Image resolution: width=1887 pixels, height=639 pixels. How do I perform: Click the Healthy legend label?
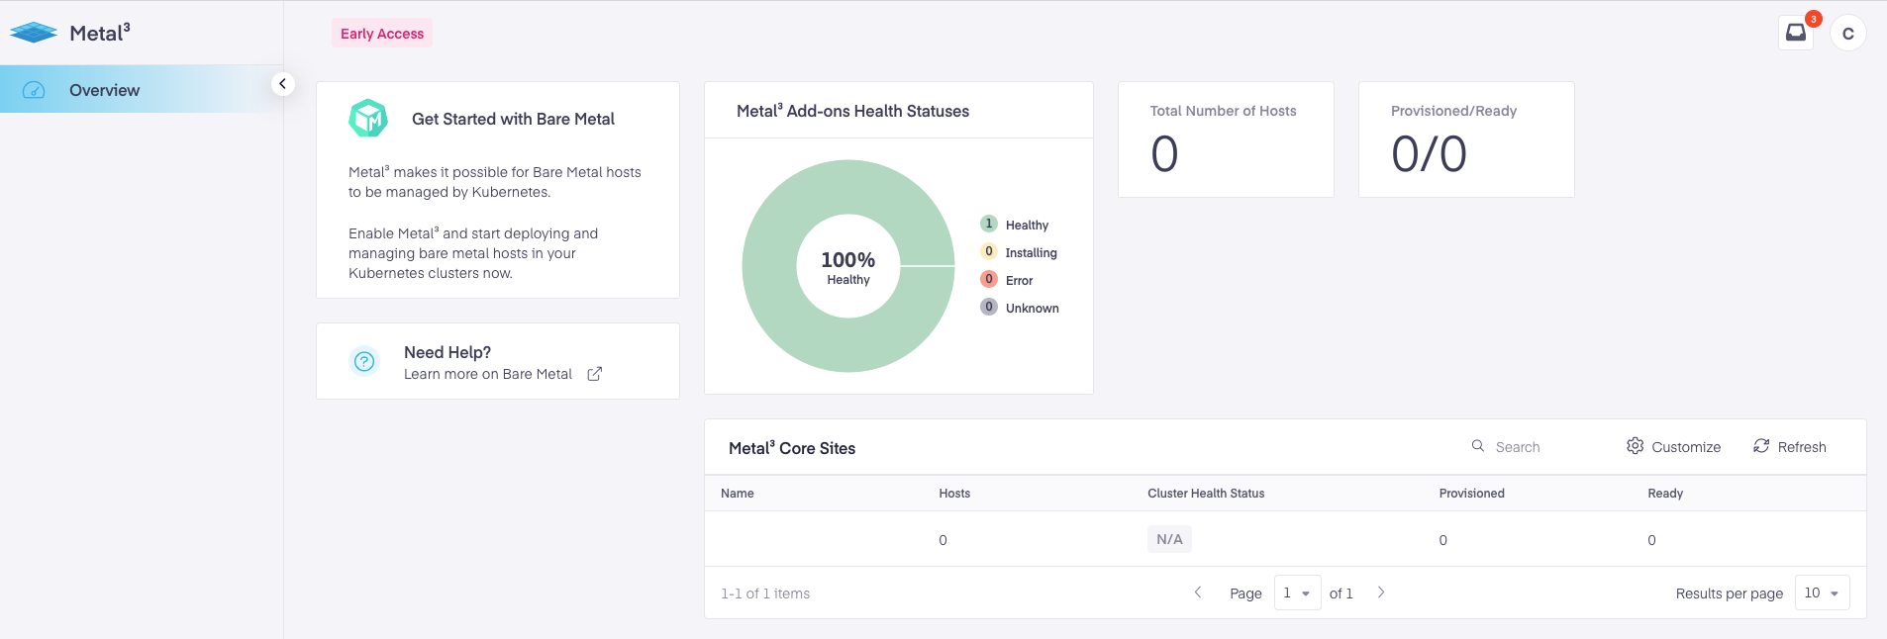(1027, 226)
